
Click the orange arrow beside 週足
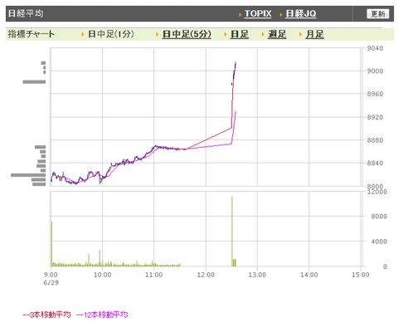point(263,35)
